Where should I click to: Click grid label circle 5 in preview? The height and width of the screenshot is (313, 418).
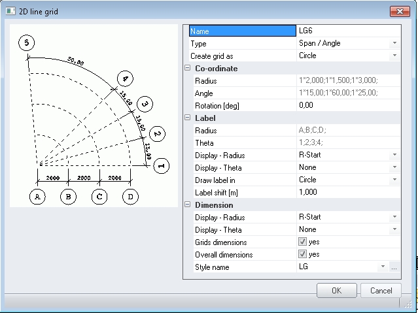coord(26,42)
